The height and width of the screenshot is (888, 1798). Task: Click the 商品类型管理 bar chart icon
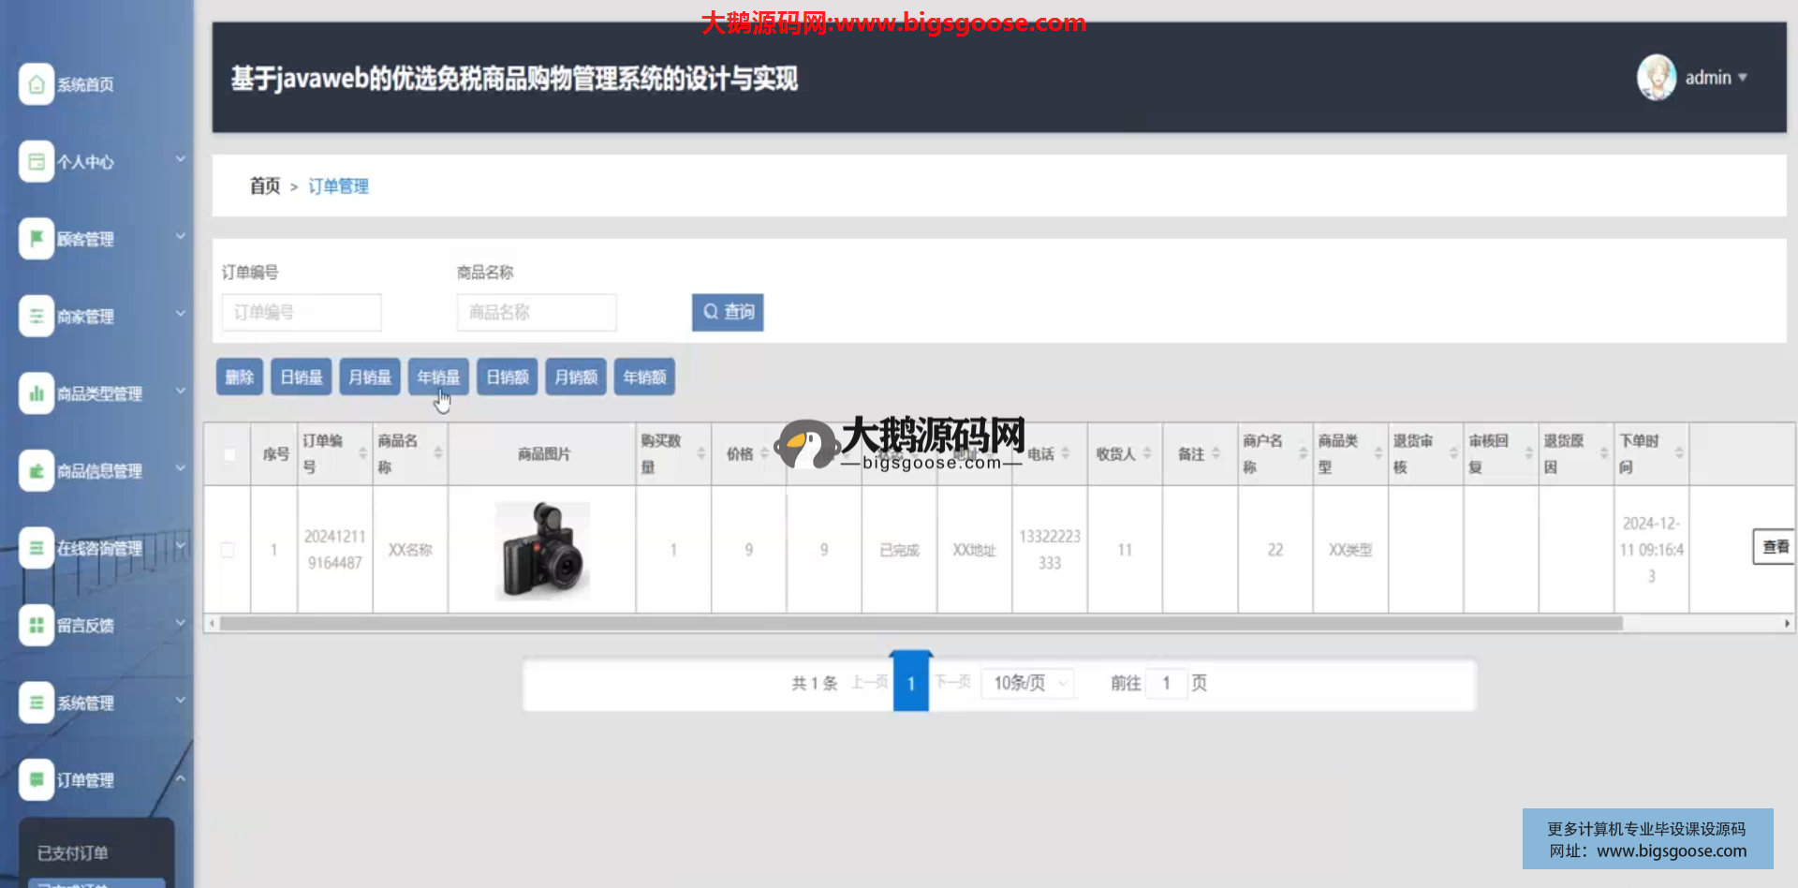point(36,393)
